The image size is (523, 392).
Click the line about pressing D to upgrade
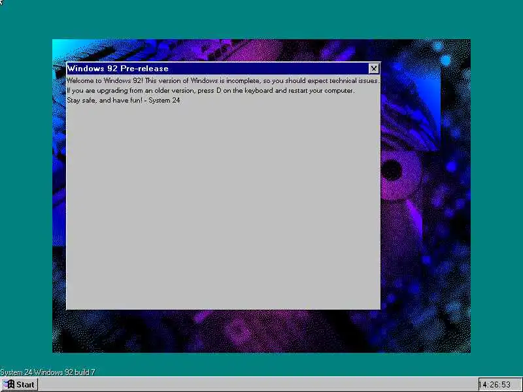pyautogui.click(x=211, y=91)
